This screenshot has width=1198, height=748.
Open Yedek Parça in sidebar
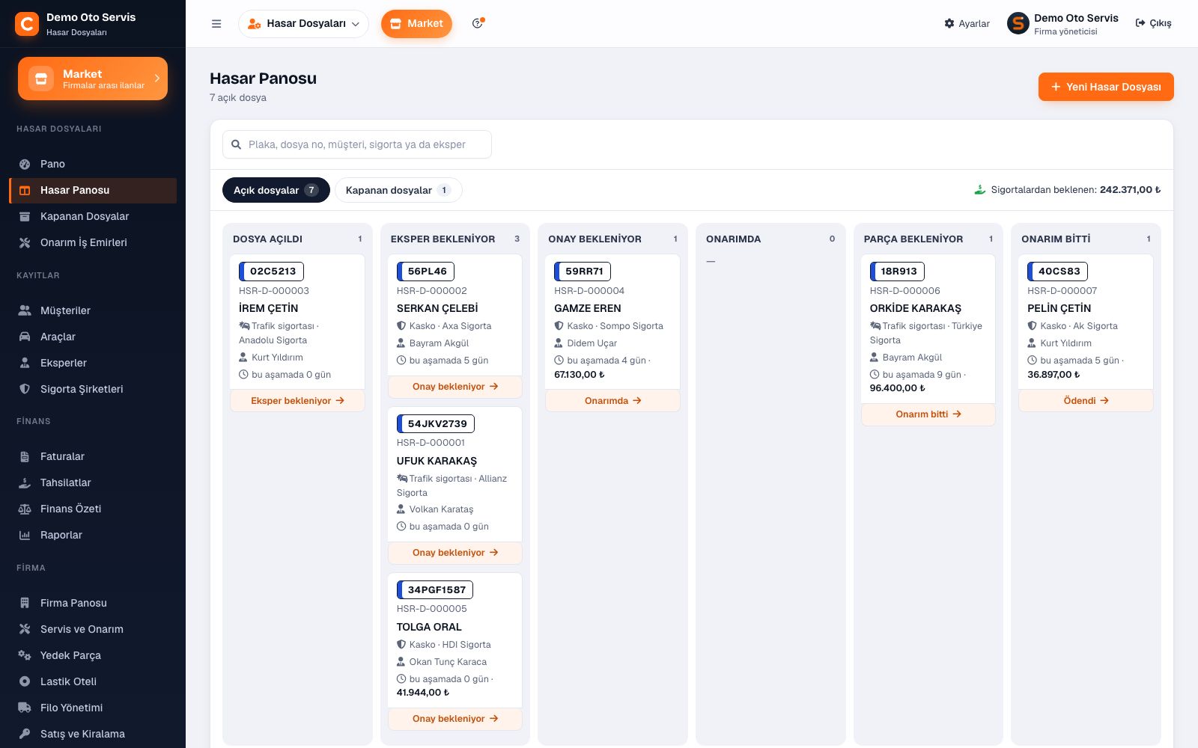(x=93, y=655)
